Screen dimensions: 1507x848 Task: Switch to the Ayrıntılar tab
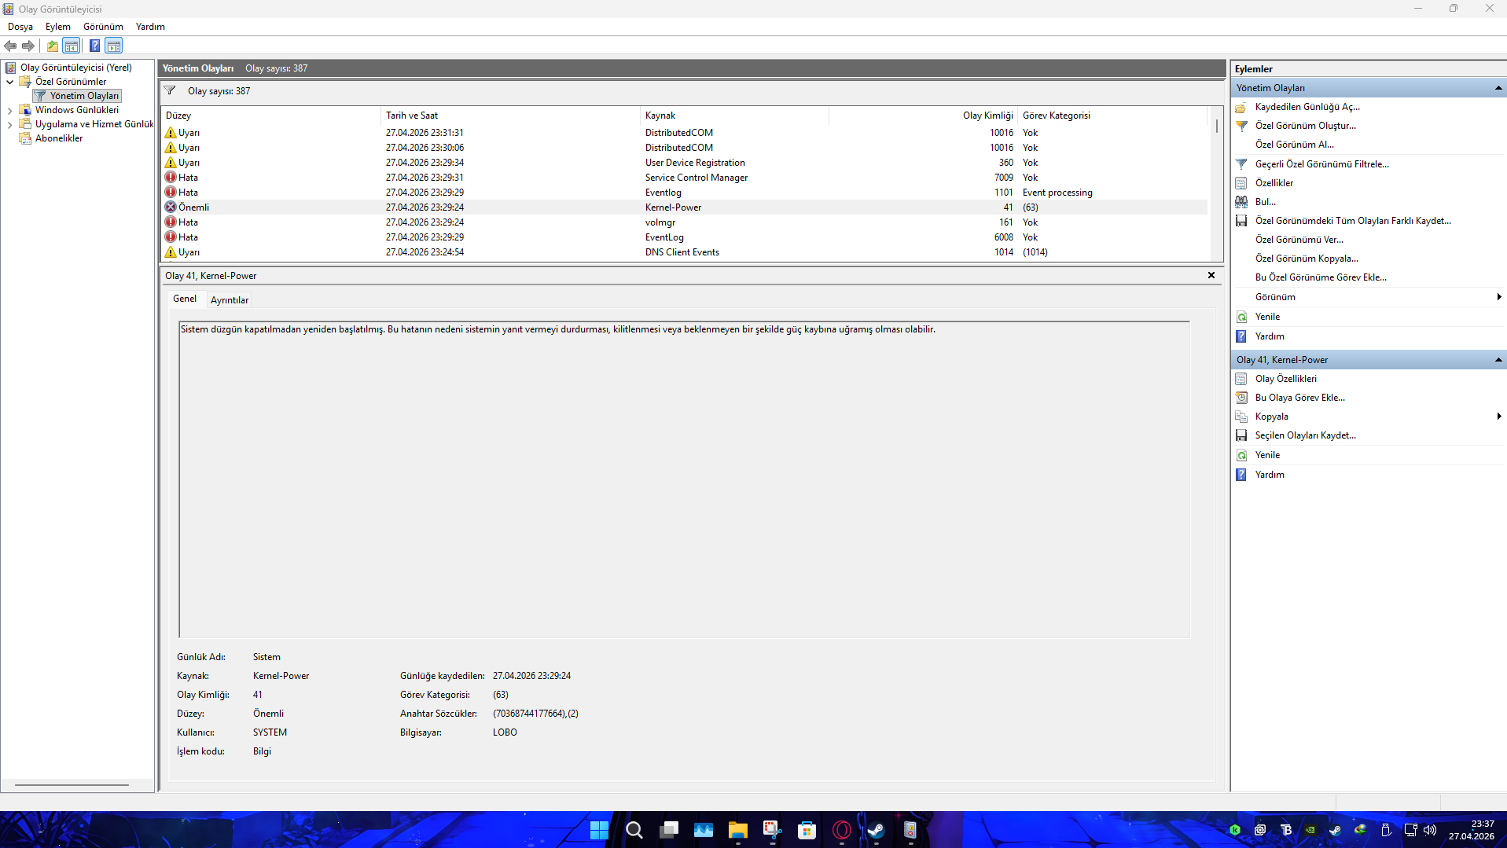(x=230, y=300)
